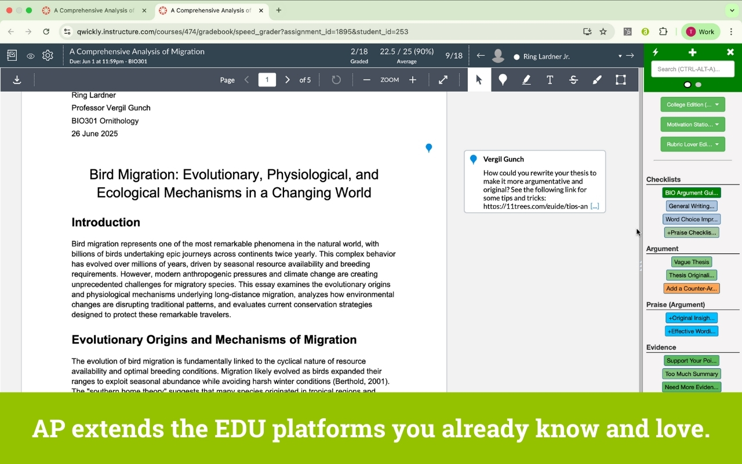Switch to second sidebar page dot

(x=699, y=85)
